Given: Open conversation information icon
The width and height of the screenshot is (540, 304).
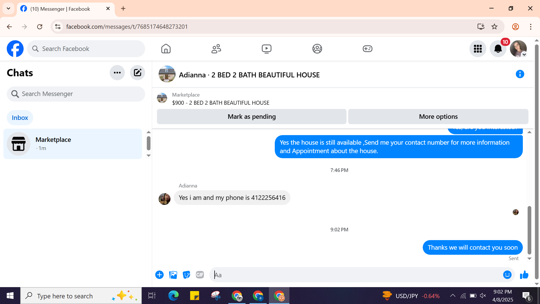Looking at the screenshot, I should click(x=520, y=74).
